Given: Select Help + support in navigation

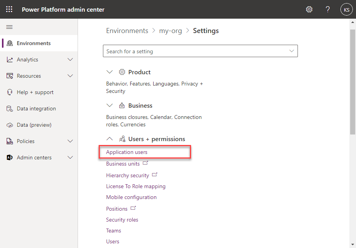Looking at the screenshot, I should 39,92.
